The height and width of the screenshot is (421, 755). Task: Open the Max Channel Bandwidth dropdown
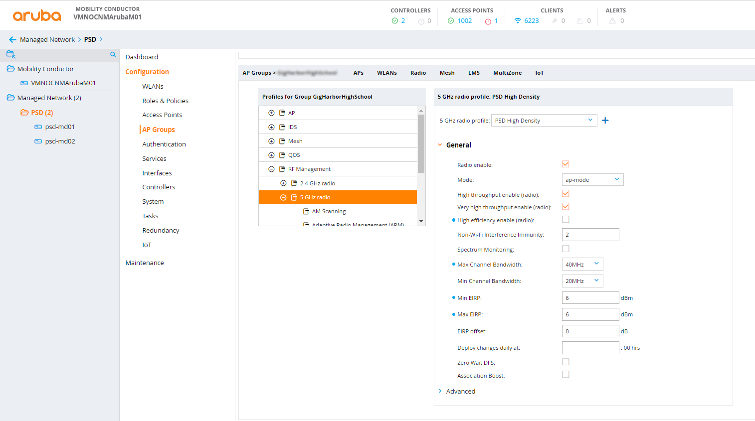(x=582, y=264)
